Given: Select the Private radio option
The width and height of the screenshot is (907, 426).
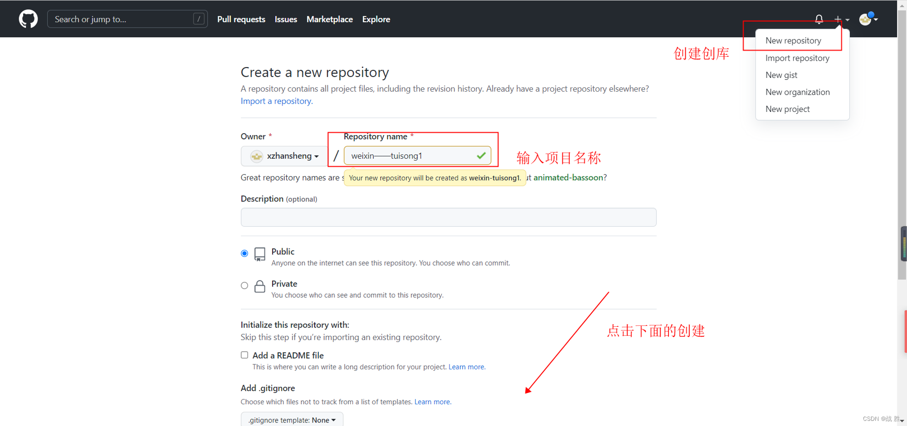Looking at the screenshot, I should [244, 286].
